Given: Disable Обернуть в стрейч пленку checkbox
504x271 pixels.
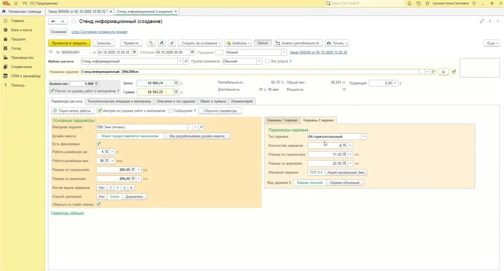Looking at the screenshot, I should 99,204.
